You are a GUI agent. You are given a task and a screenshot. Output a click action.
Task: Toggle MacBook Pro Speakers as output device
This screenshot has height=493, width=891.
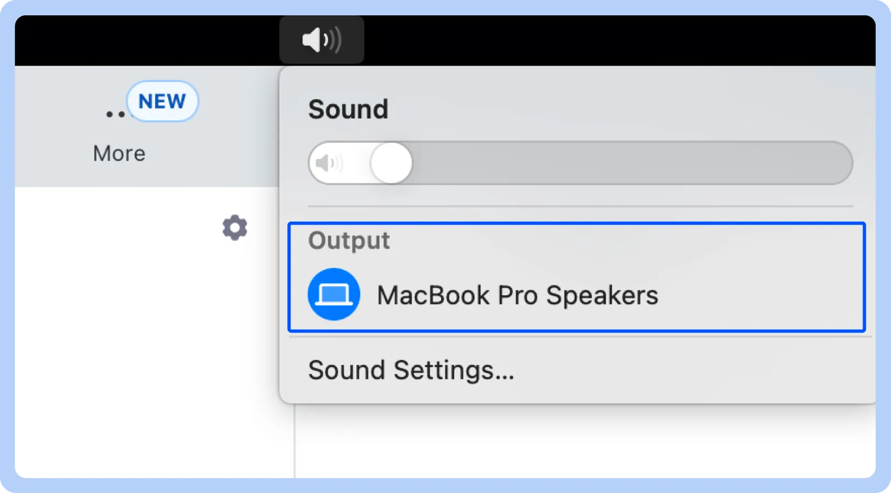point(517,294)
